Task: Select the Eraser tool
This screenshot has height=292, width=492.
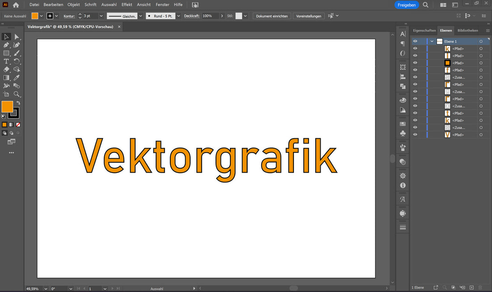Action: [6, 69]
